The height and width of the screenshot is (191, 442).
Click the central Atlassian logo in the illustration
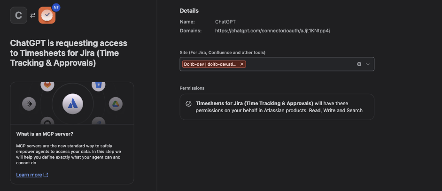pos(73,104)
